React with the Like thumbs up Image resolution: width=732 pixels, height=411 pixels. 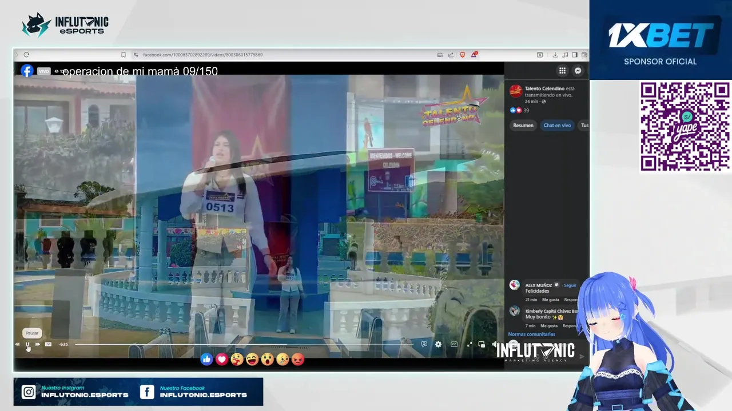206,359
